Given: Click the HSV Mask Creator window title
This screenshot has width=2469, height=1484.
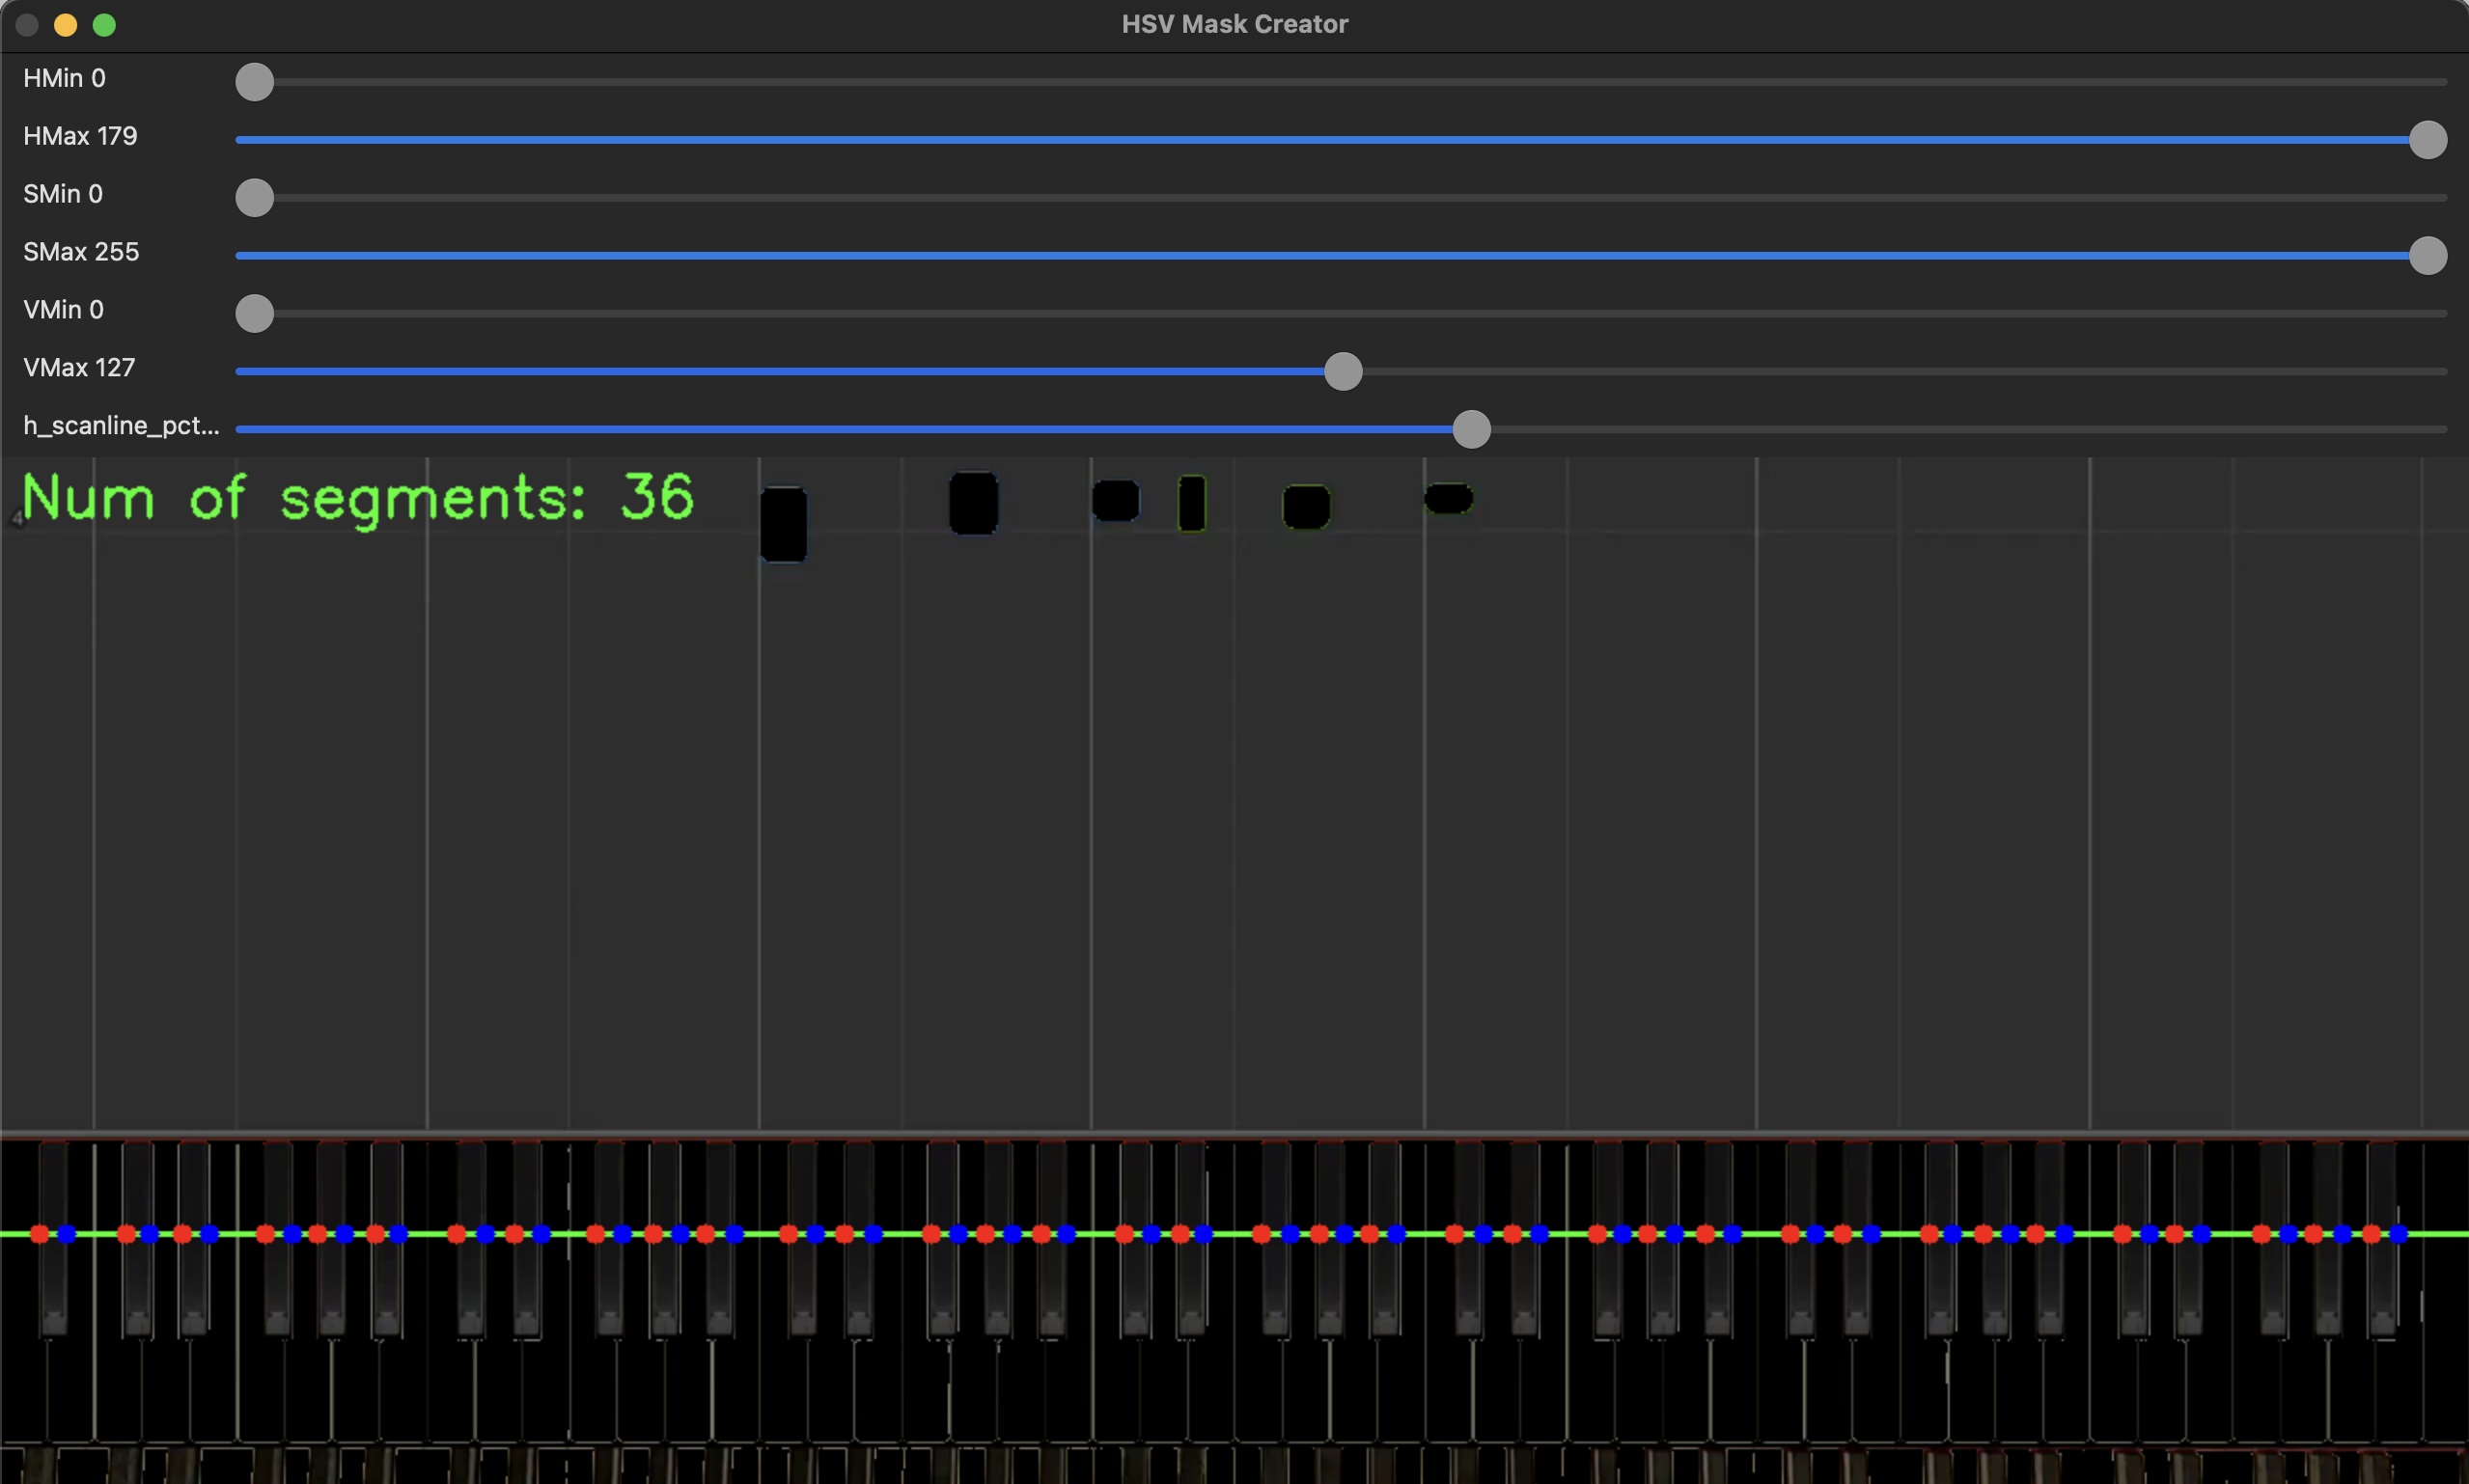Looking at the screenshot, I should (1234, 24).
